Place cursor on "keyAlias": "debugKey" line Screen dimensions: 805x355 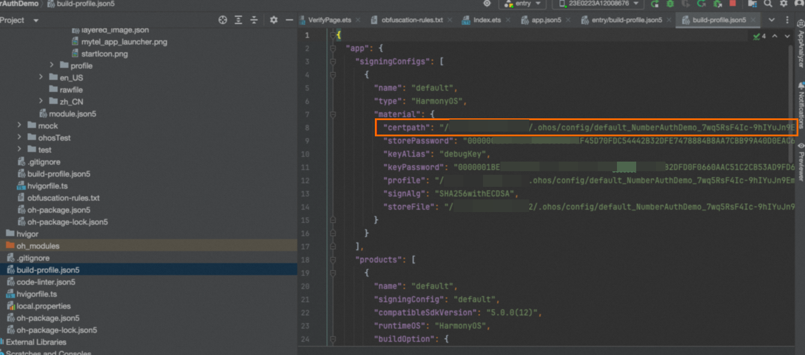(437, 154)
